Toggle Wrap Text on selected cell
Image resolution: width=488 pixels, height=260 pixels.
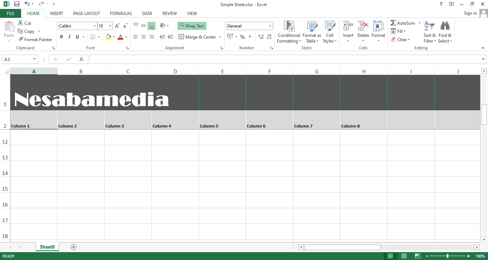[192, 26]
